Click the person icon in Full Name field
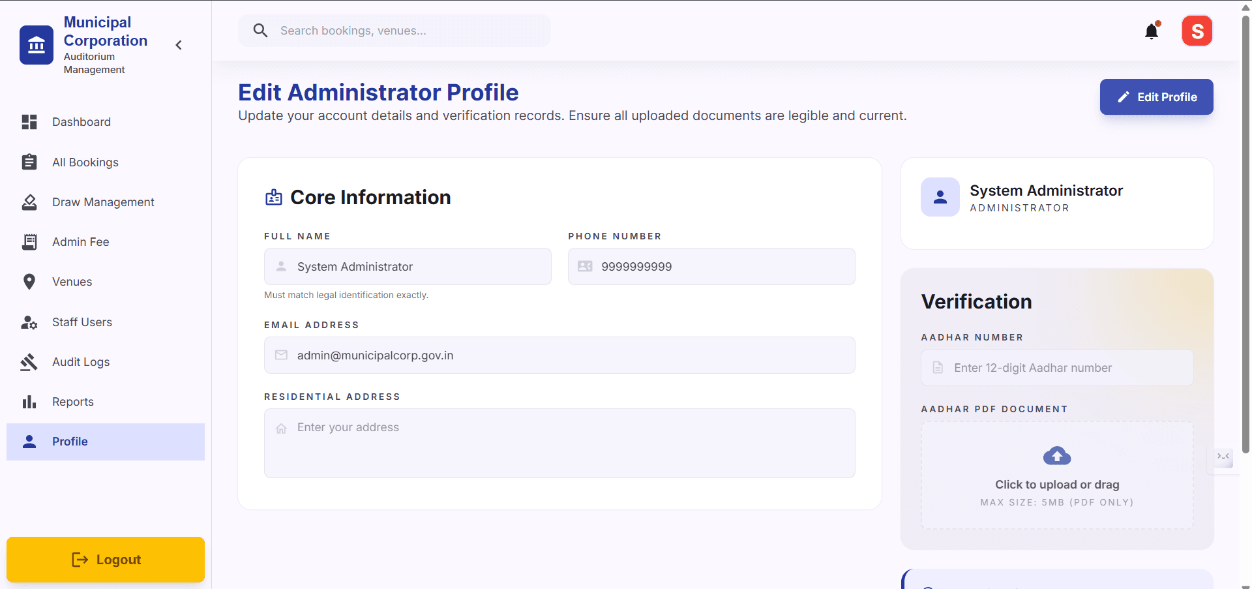The image size is (1252, 589). point(281,266)
